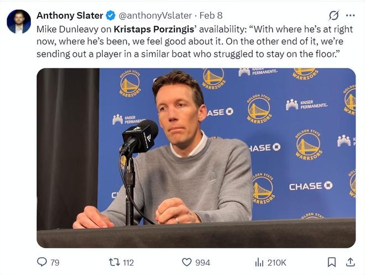Click the Anthony Slater display name

click(70, 15)
